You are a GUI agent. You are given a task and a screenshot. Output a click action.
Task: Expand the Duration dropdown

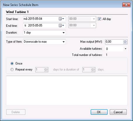(x=64, y=33)
